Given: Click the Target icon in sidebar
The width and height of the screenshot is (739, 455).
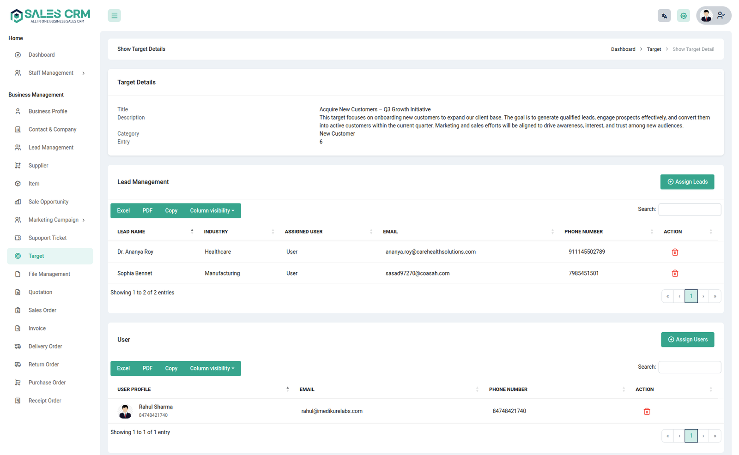Looking at the screenshot, I should coord(18,256).
